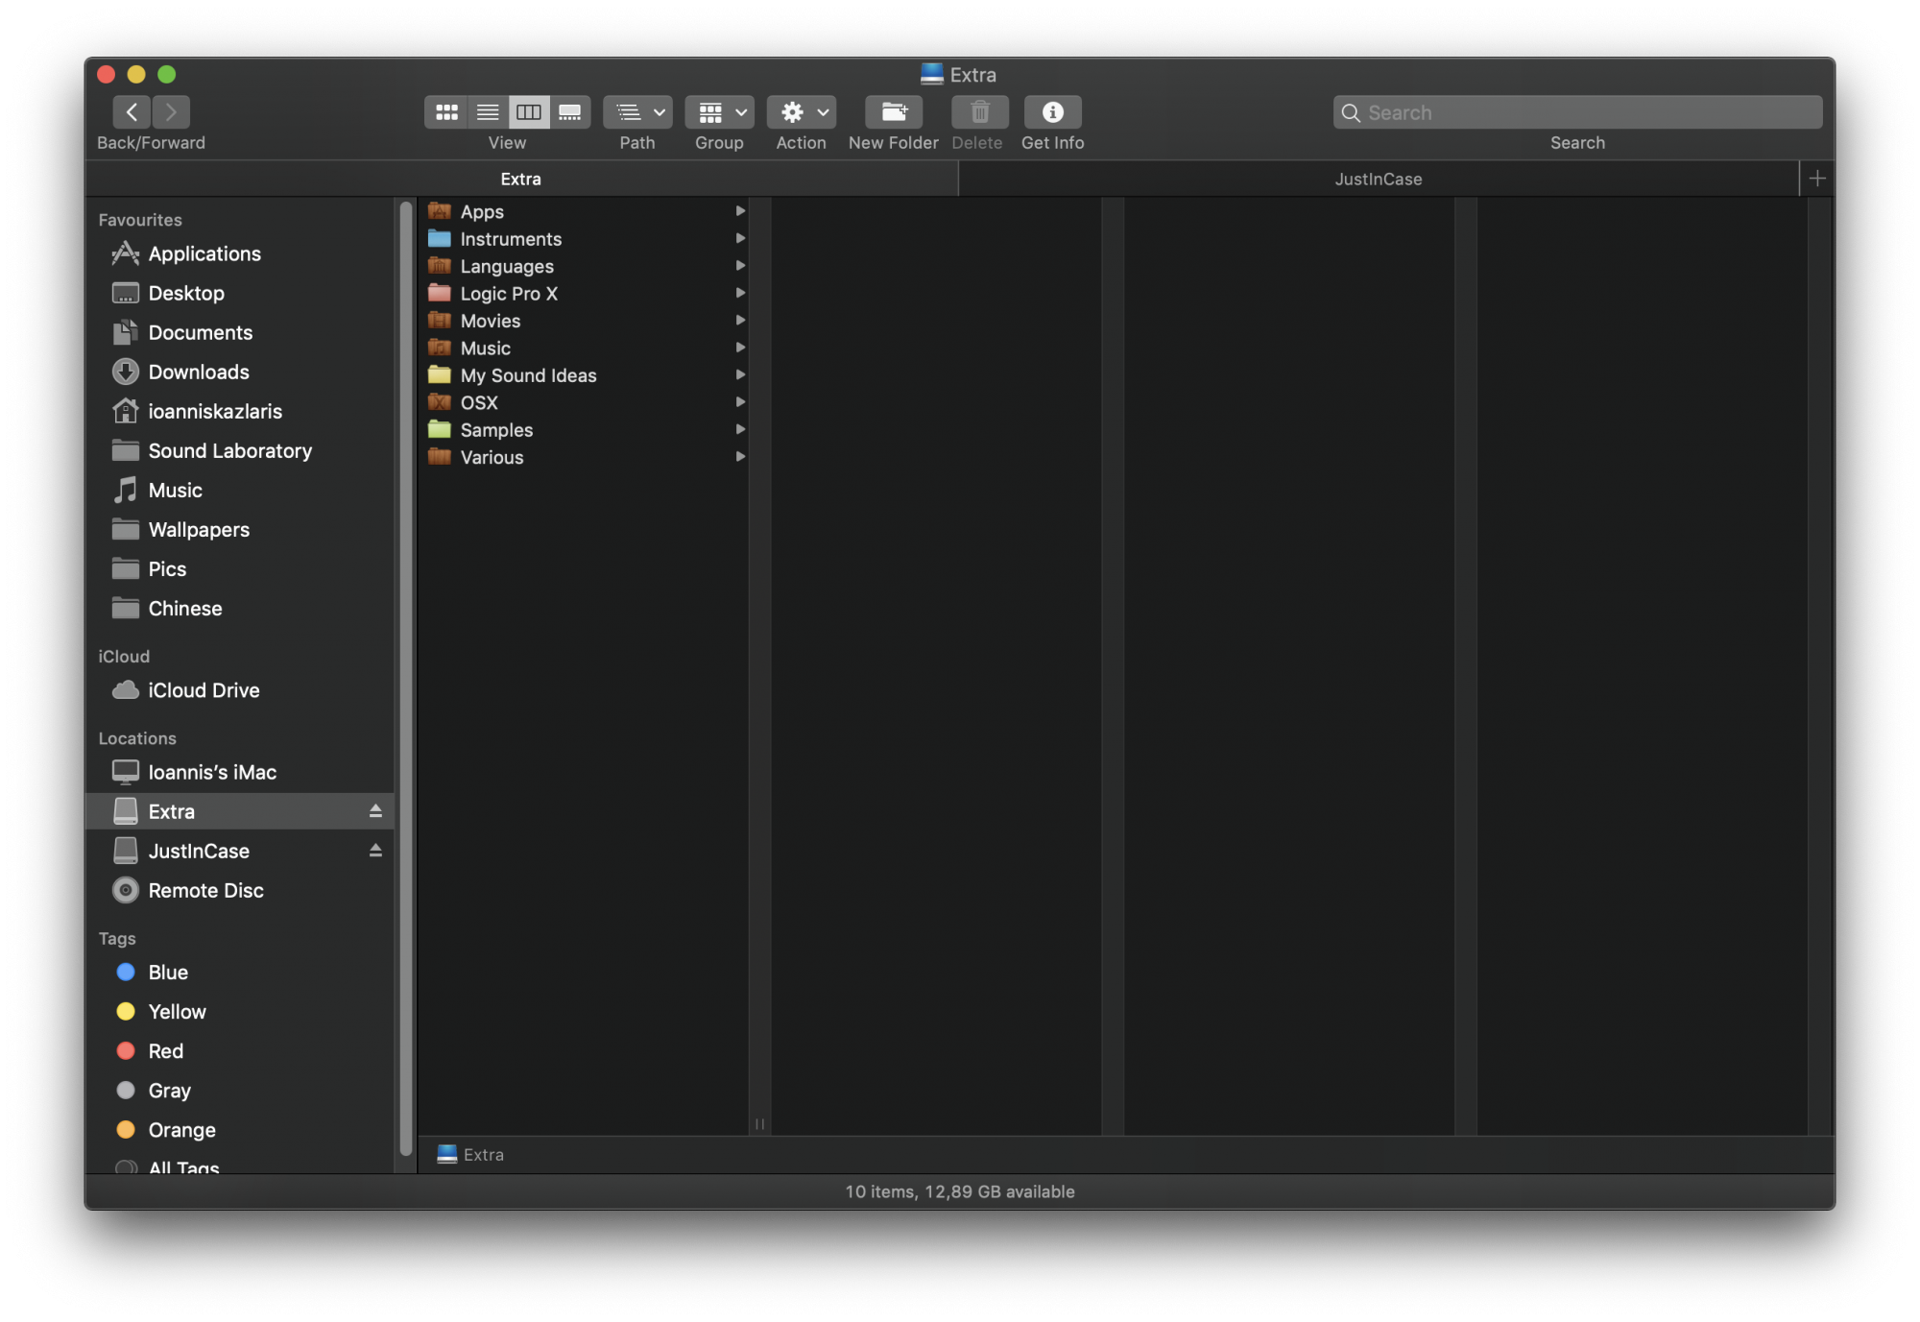
Task: Select the Extra tab
Action: click(521, 180)
